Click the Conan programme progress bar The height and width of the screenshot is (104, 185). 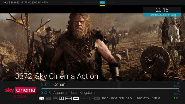click(x=110, y=89)
